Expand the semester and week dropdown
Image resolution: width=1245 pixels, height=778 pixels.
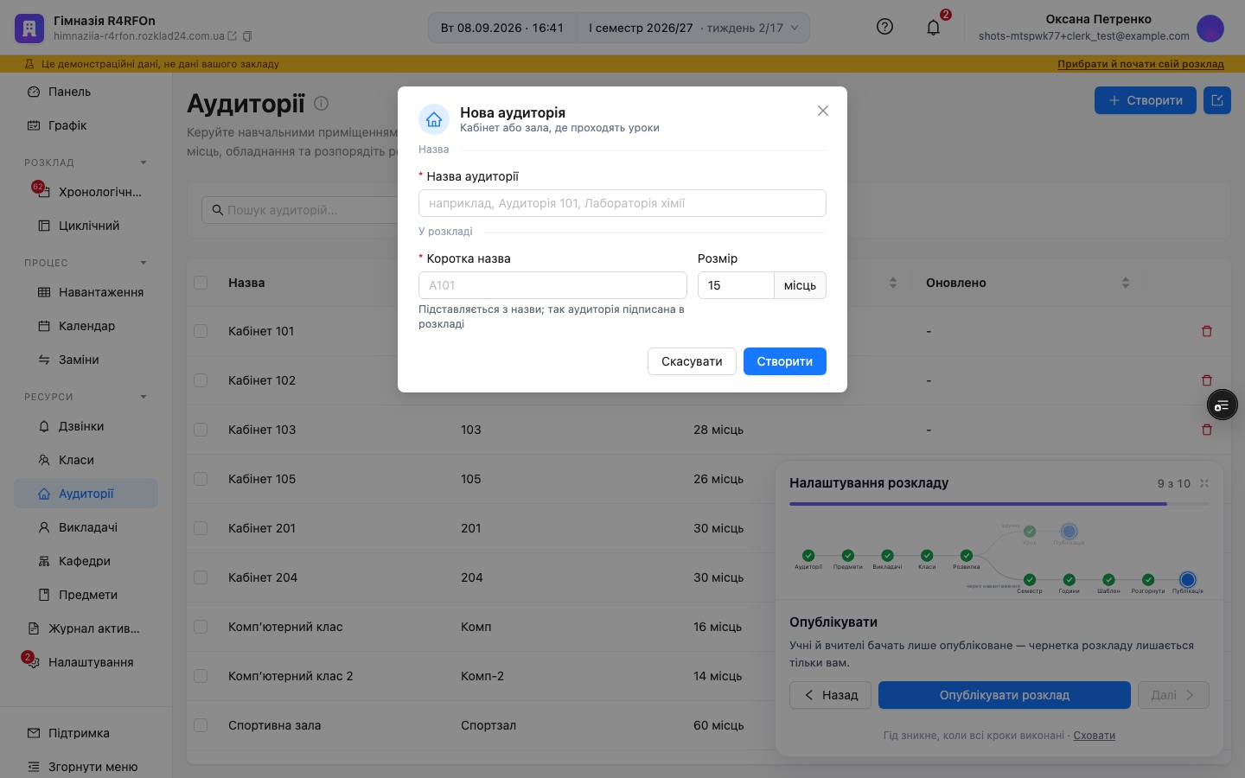693,28
